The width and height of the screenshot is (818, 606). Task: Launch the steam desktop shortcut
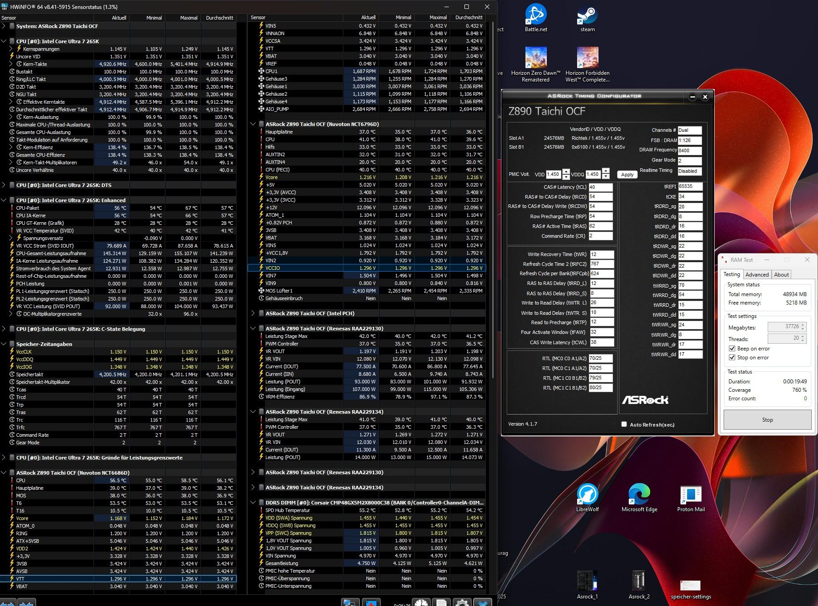pyautogui.click(x=587, y=18)
